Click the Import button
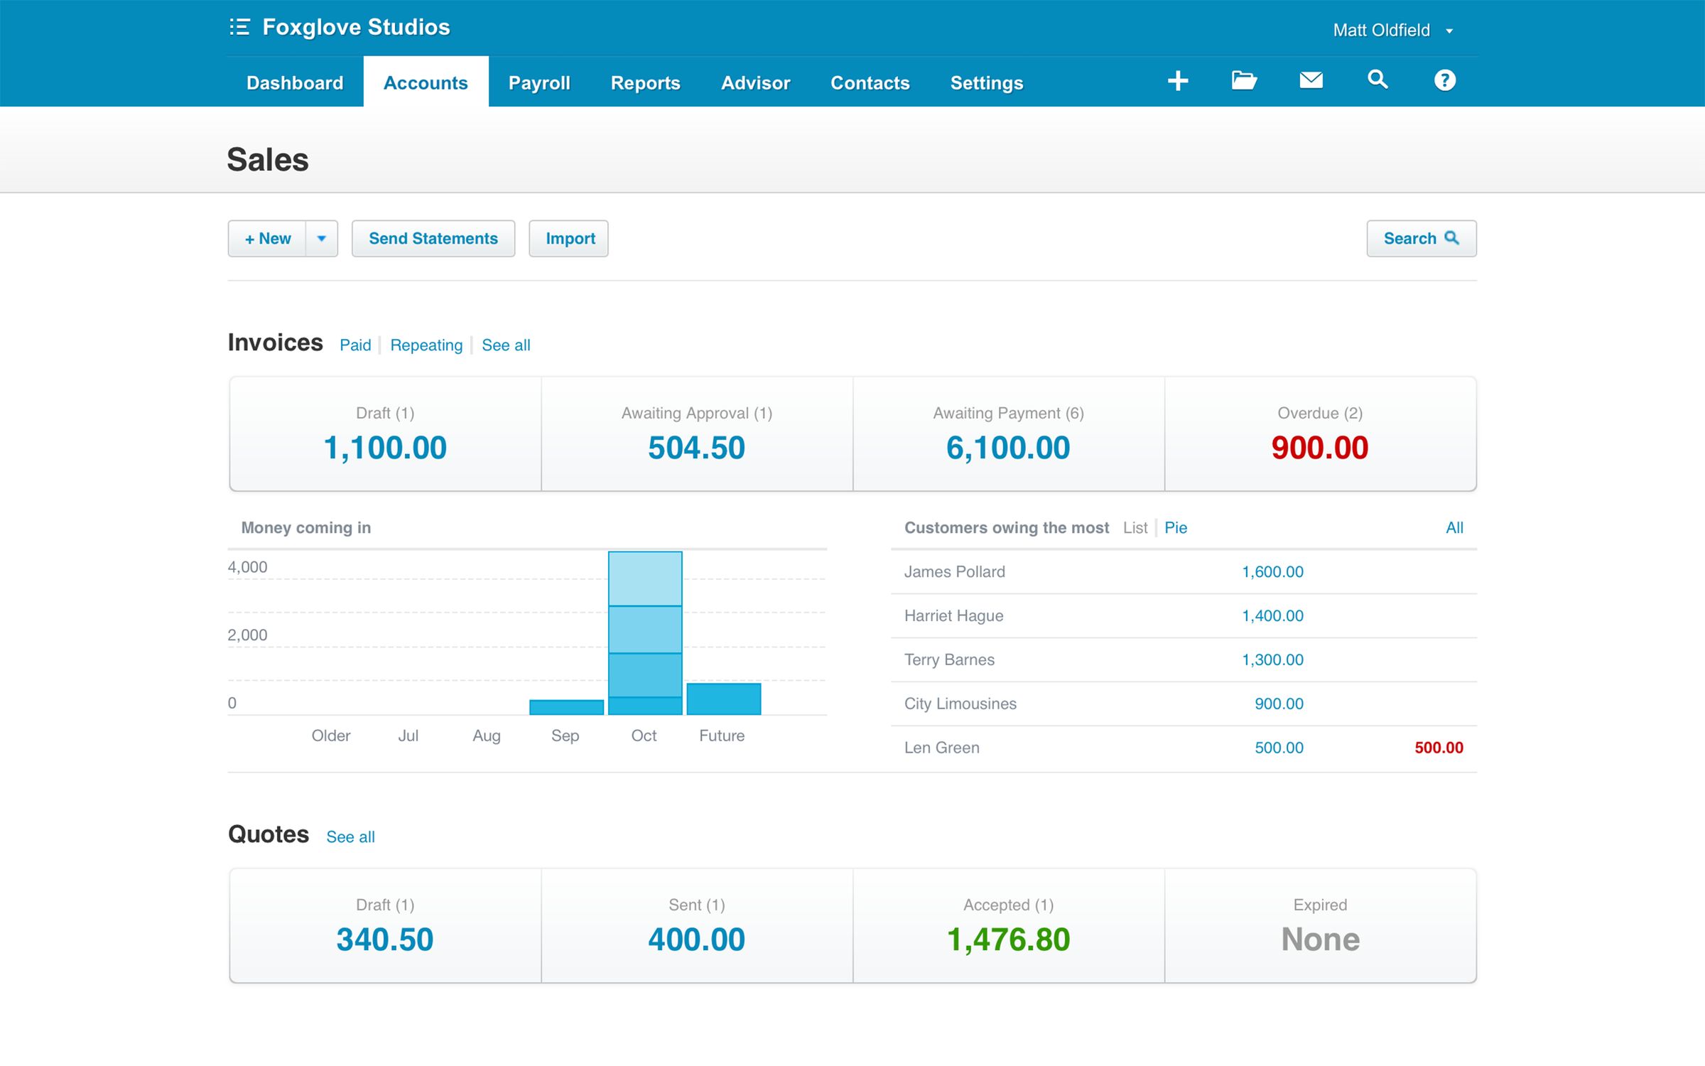The image size is (1705, 1066). (x=568, y=238)
